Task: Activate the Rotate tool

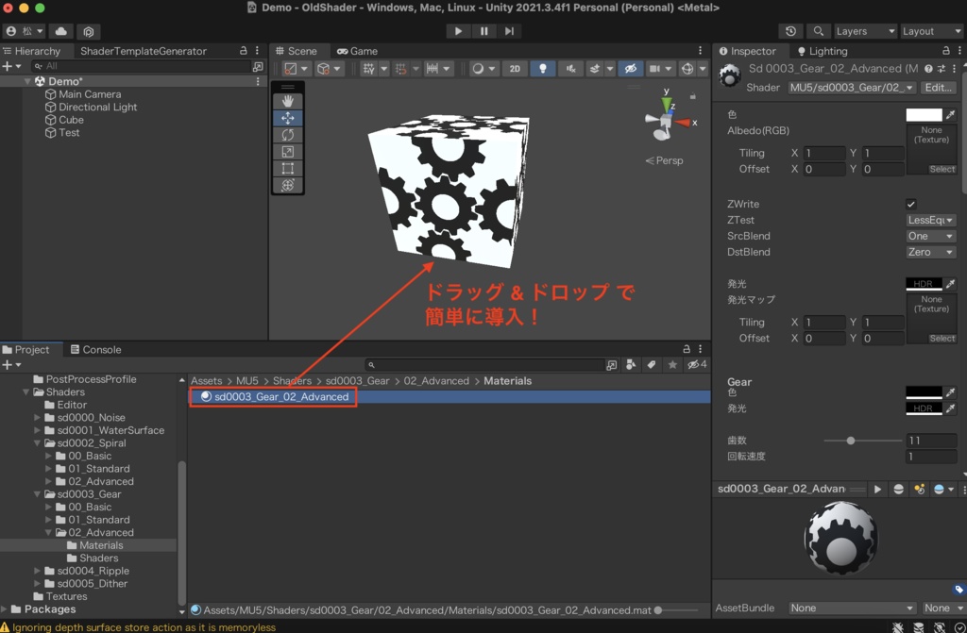Action: point(287,135)
